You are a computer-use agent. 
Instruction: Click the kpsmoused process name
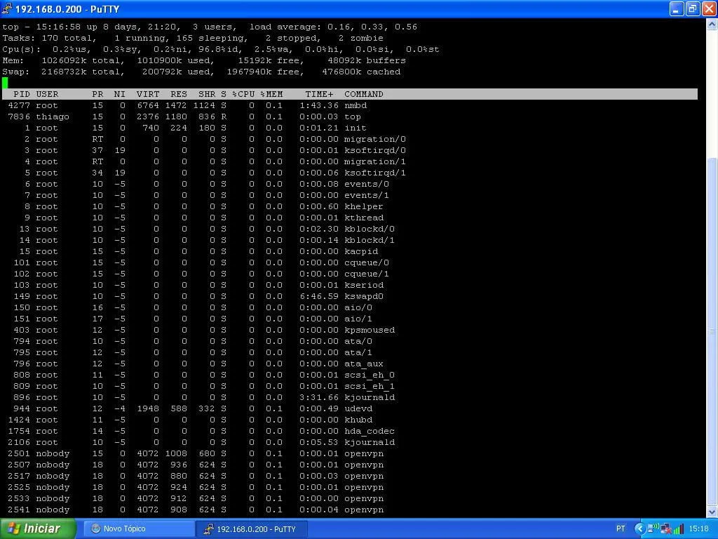(x=370, y=330)
